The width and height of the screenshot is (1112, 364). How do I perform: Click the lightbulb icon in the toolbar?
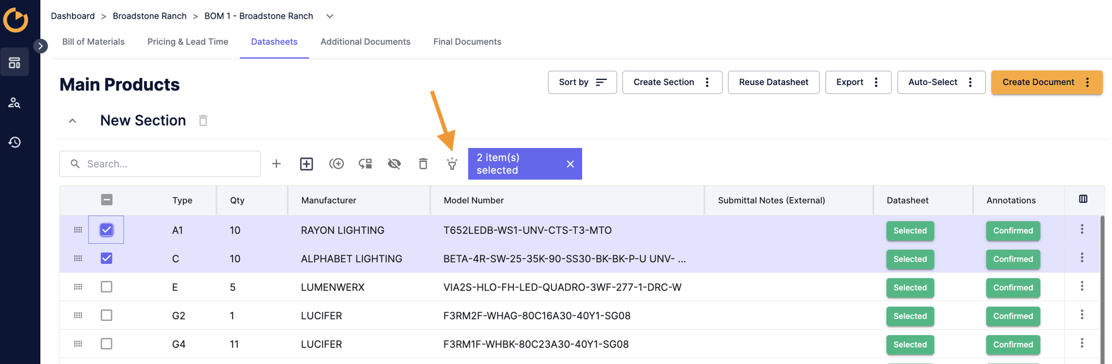pyautogui.click(x=452, y=164)
